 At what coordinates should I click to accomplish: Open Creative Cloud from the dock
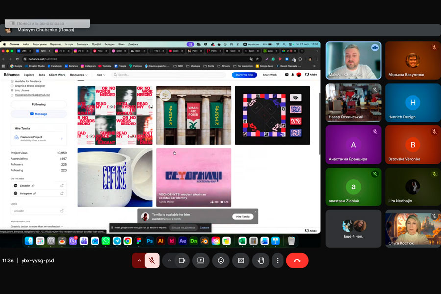pyautogui.click(x=216, y=241)
